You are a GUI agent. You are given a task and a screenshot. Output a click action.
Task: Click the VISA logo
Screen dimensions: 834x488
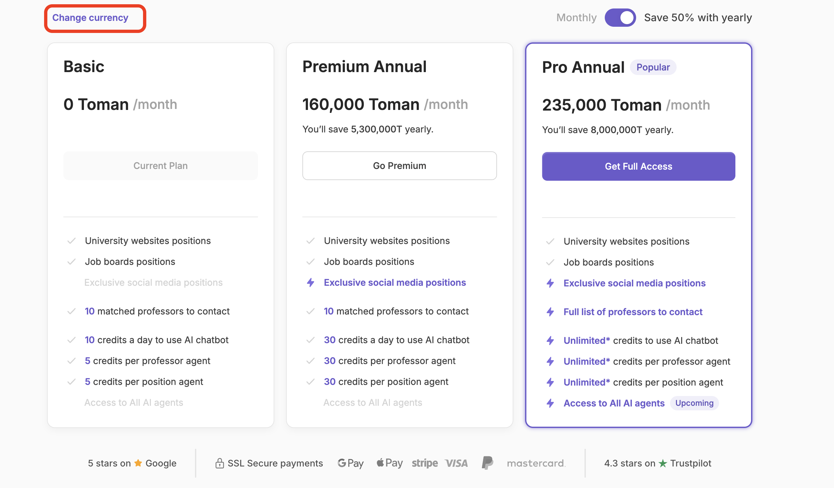pyautogui.click(x=456, y=463)
